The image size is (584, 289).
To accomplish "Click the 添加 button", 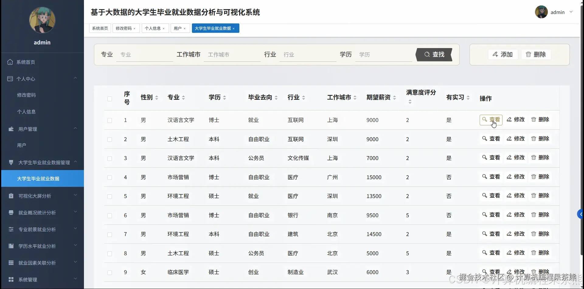I will coord(503,54).
